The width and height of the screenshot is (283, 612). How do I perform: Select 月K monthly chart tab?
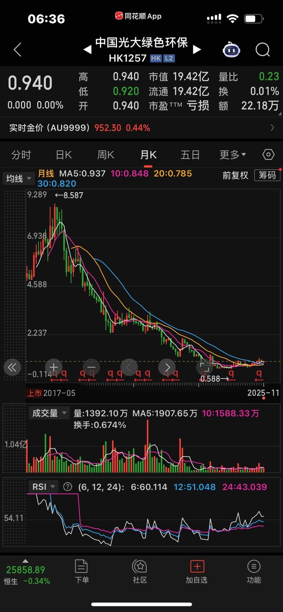pos(148,155)
